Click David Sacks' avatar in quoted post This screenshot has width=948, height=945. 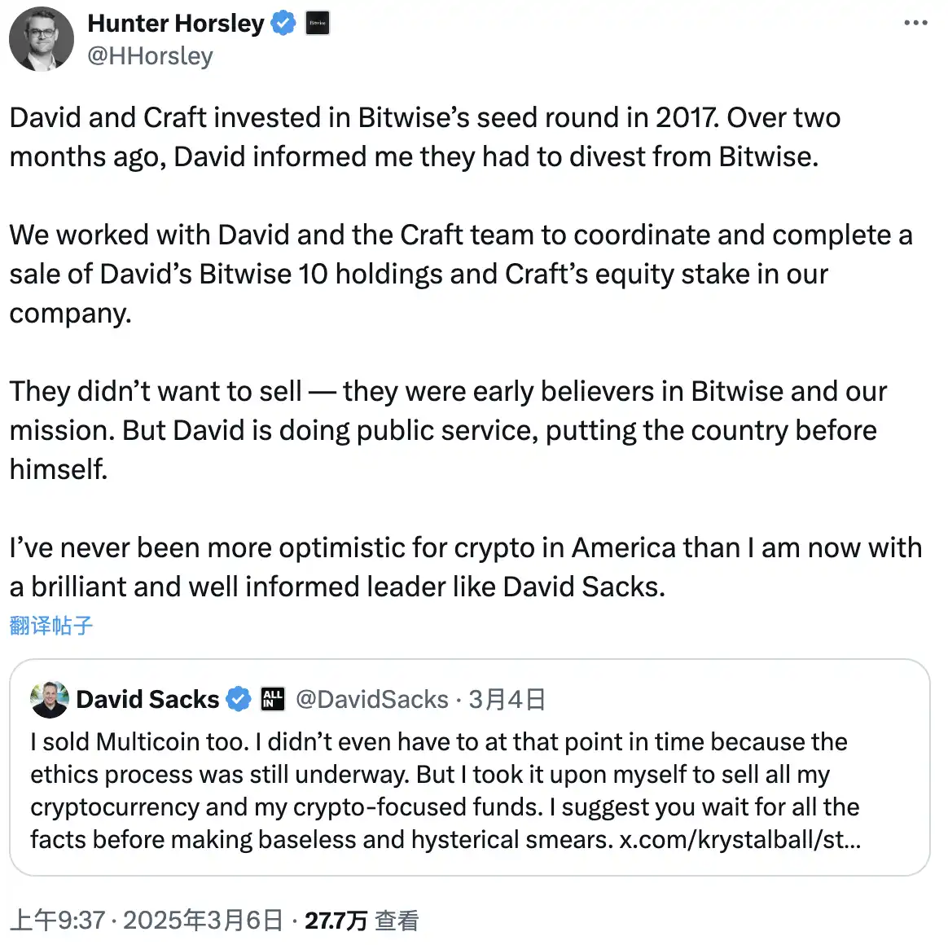[x=49, y=699]
